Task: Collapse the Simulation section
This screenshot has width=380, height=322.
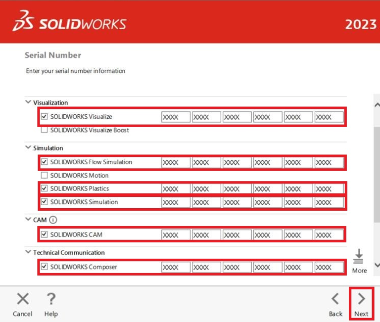Action: pyautogui.click(x=28, y=148)
